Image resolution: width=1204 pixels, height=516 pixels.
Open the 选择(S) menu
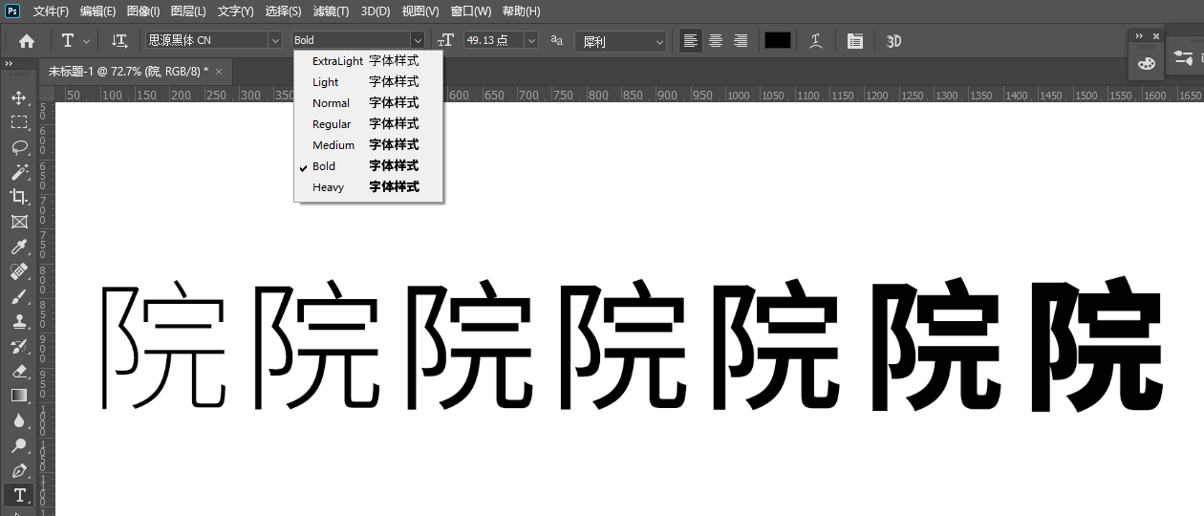(283, 11)
